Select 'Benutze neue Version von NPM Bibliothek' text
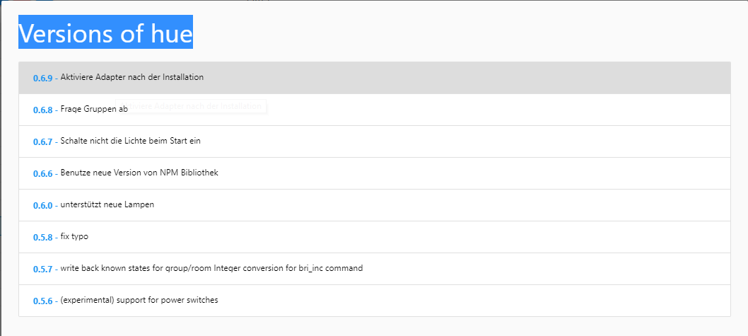 (x=139, y=173)
